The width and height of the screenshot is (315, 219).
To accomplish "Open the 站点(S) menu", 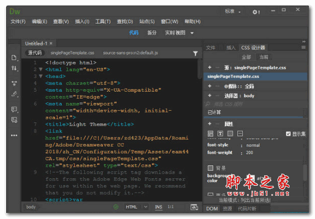I will tap(147, 22).
